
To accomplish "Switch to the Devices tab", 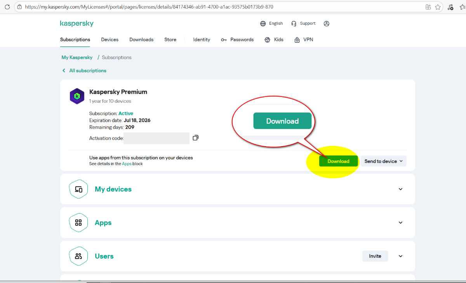I will coord(110,40).
